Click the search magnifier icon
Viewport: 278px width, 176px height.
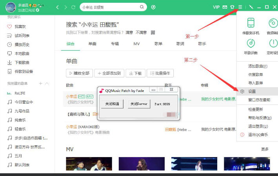pos(142,7)
